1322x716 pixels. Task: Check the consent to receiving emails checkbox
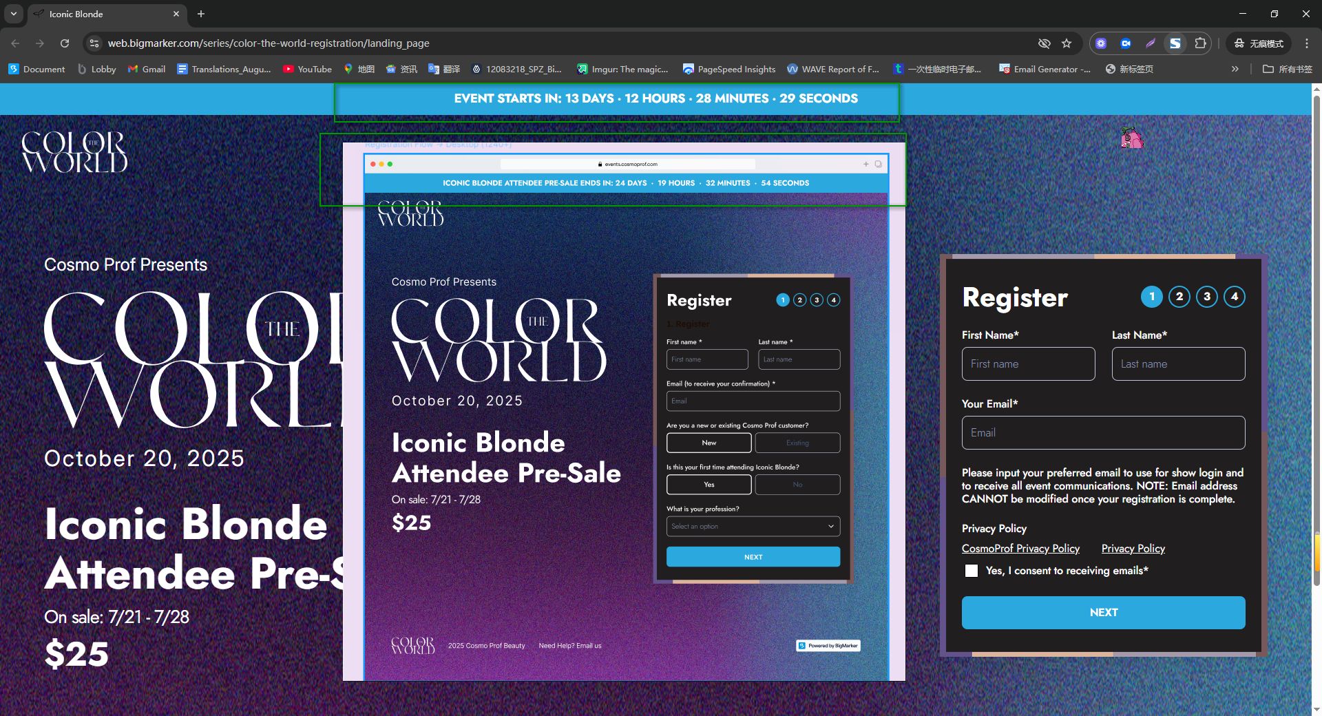[972, 571]
